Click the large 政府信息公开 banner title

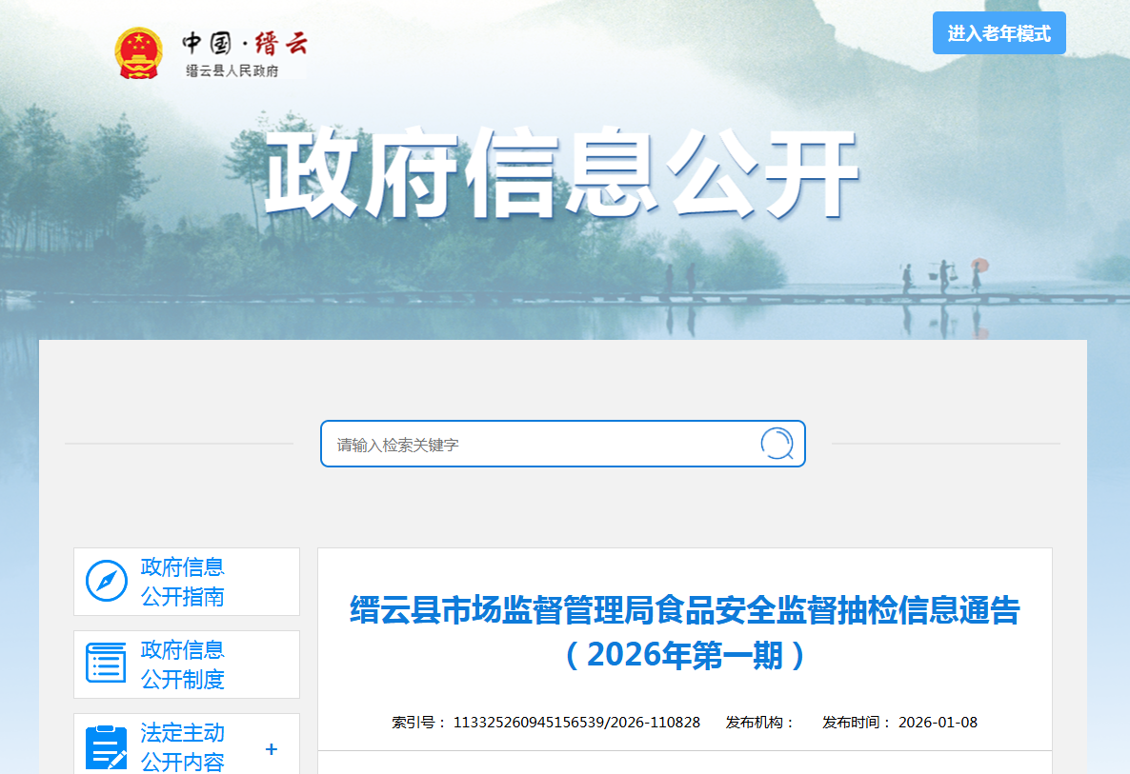[561, 175]
